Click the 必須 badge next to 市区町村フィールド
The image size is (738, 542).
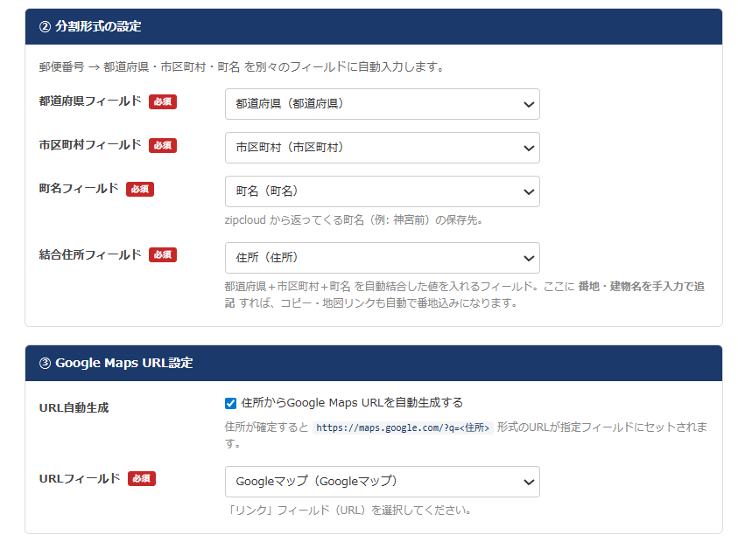pos(163,145)
